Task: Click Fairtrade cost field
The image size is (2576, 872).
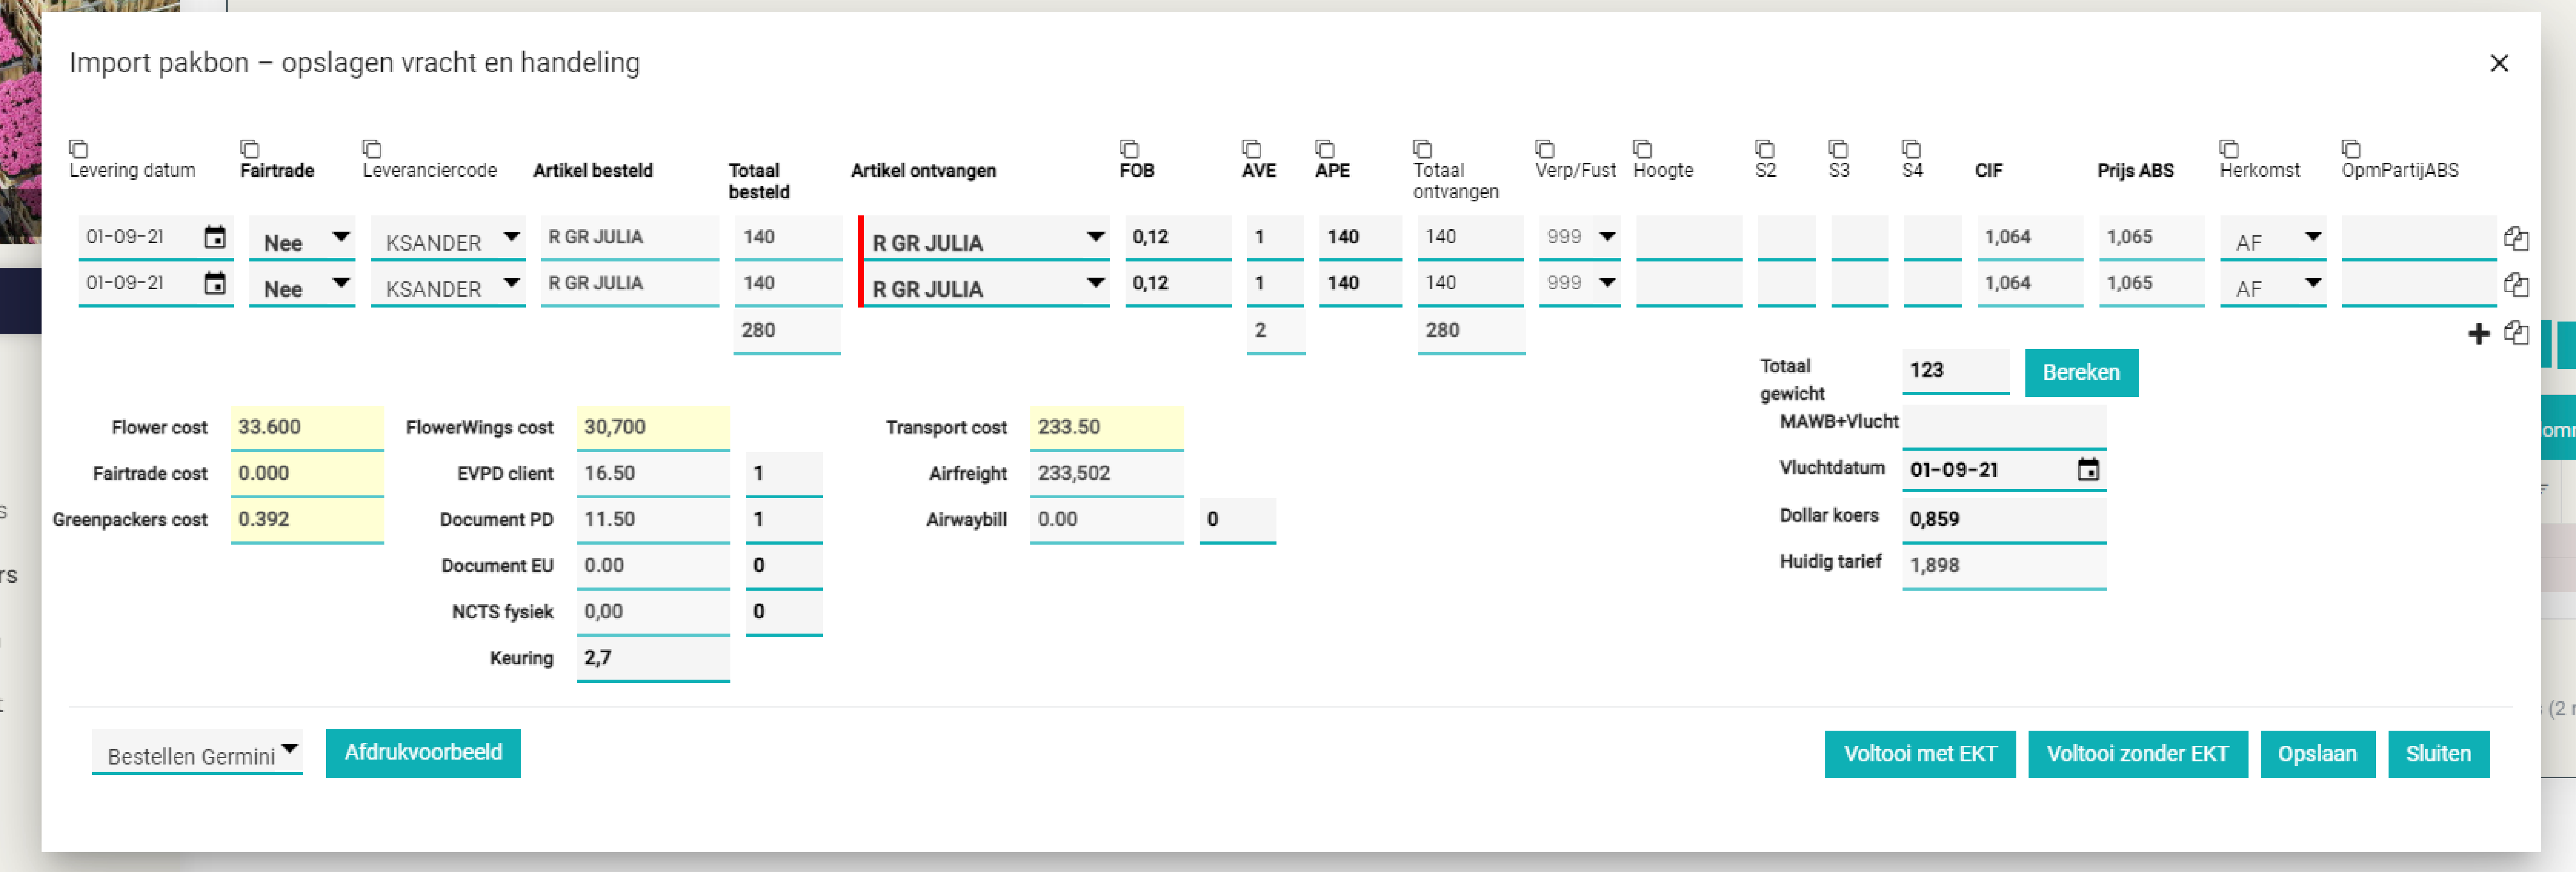Action: [307, 474]
